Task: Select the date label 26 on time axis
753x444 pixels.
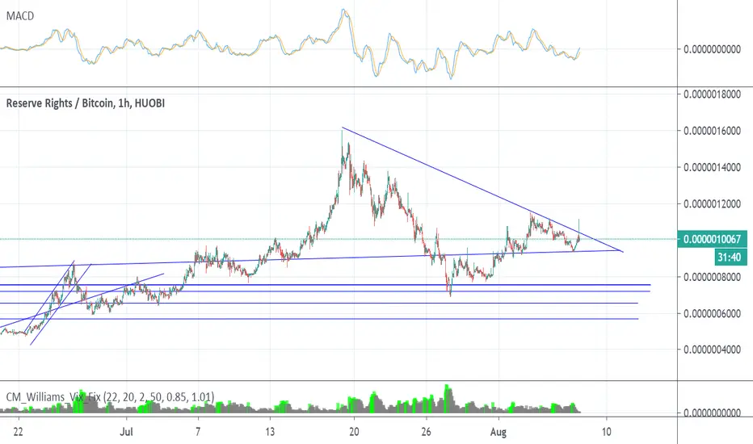Action: pyautogui.click(x=426, y=432)
